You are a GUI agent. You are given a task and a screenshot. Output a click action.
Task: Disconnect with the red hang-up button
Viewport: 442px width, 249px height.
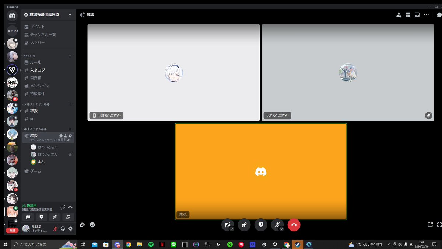(294, 225)
